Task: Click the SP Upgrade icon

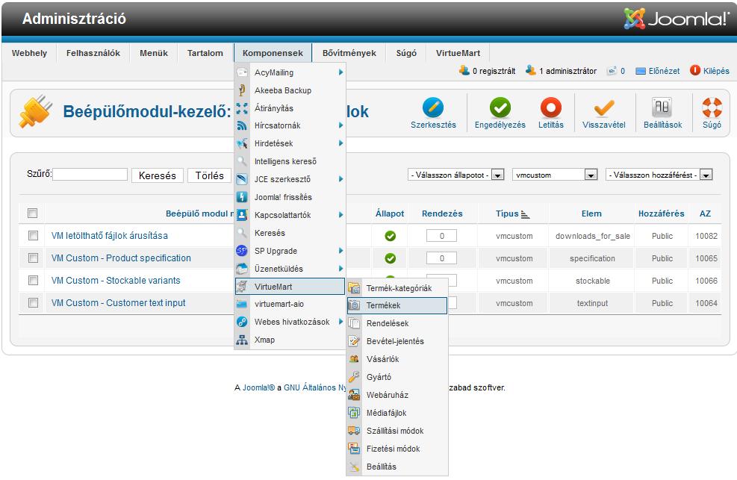Action: pos(242,251)
